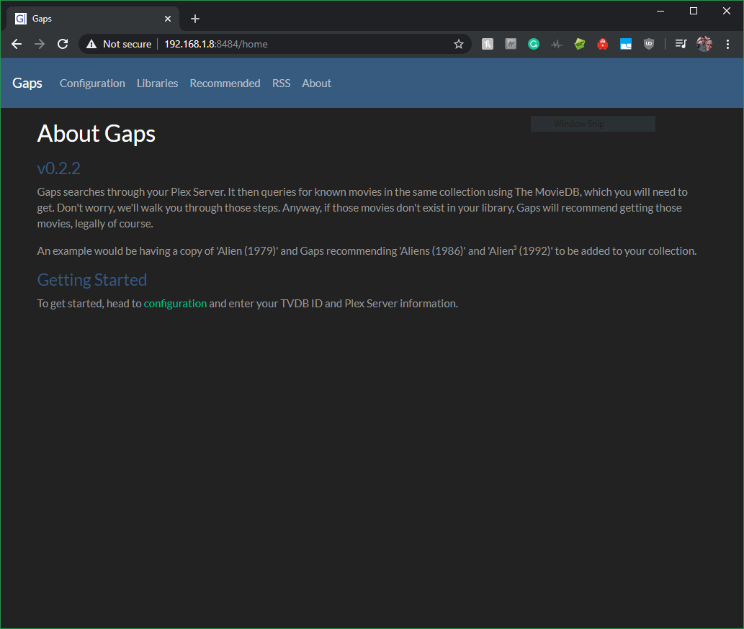The image size is (744, 629).
Task: Open the uBlock shield extension
Action: pyautogui.click(x=649, y=44)
